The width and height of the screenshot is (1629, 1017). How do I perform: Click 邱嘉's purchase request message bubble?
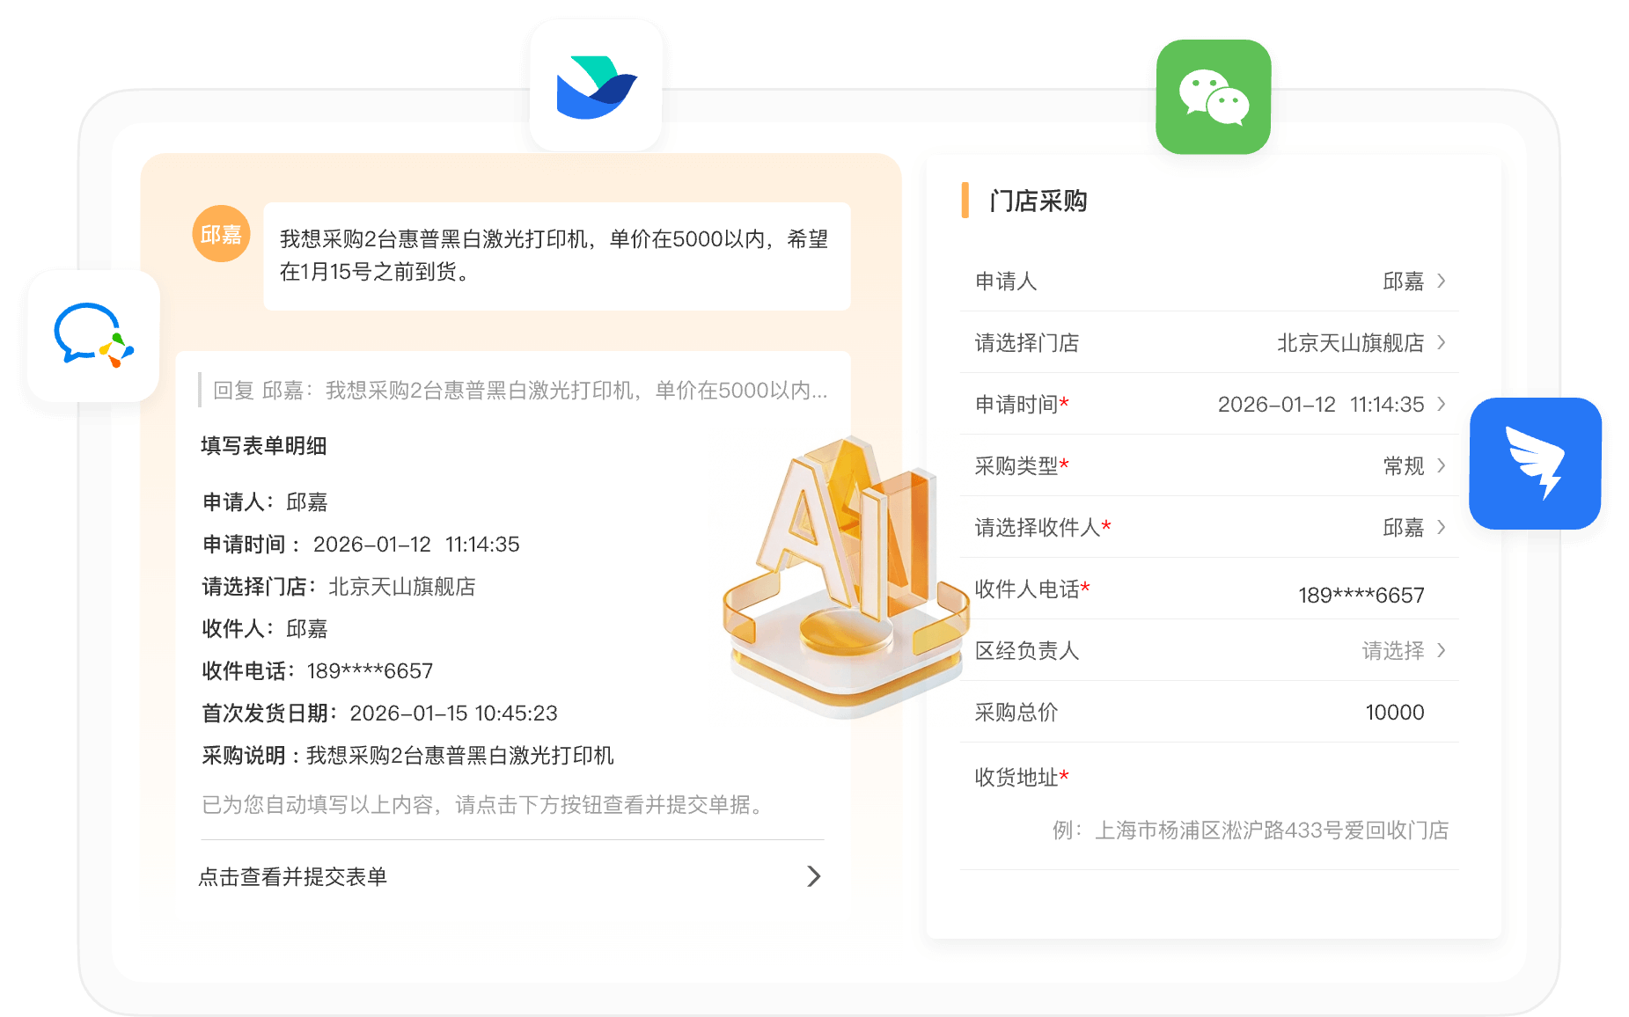tap(556, 255)
